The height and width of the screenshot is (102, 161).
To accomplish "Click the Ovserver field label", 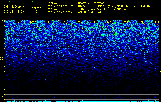I will pyautogui.click(x=52, y=3).
